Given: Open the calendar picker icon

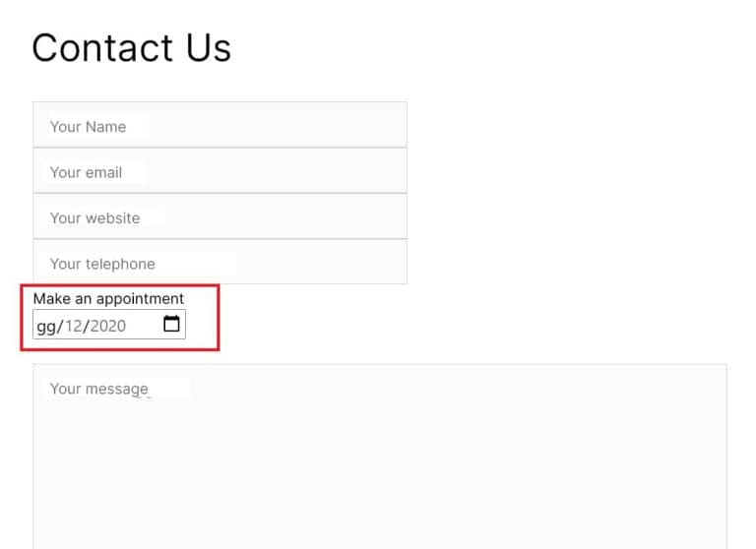Looking at the screenshot, I should [x=171, y=324].
